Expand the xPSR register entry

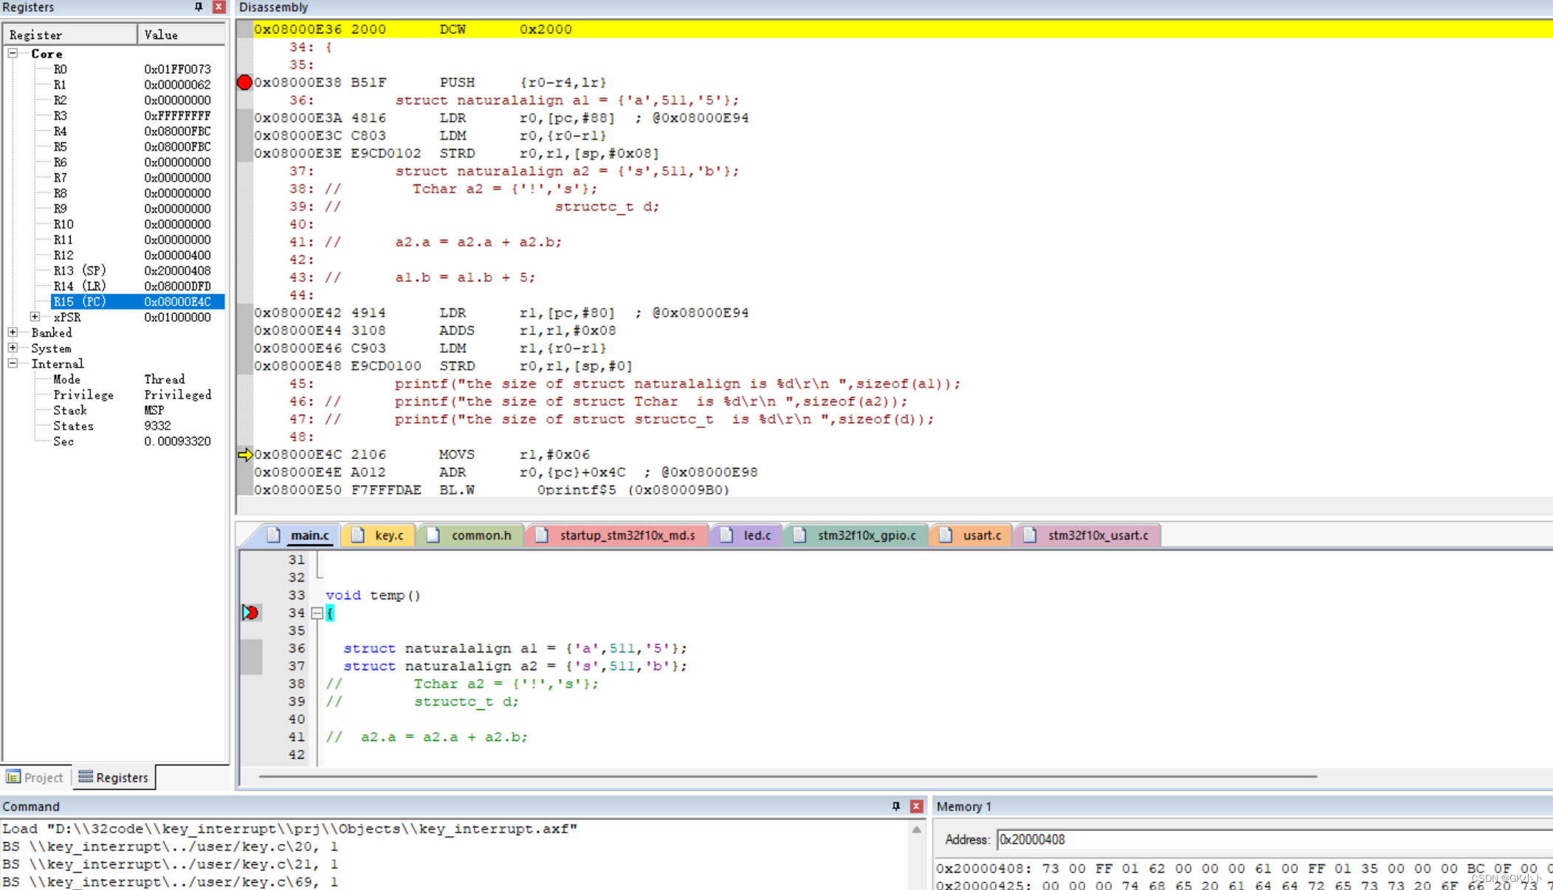35,317
